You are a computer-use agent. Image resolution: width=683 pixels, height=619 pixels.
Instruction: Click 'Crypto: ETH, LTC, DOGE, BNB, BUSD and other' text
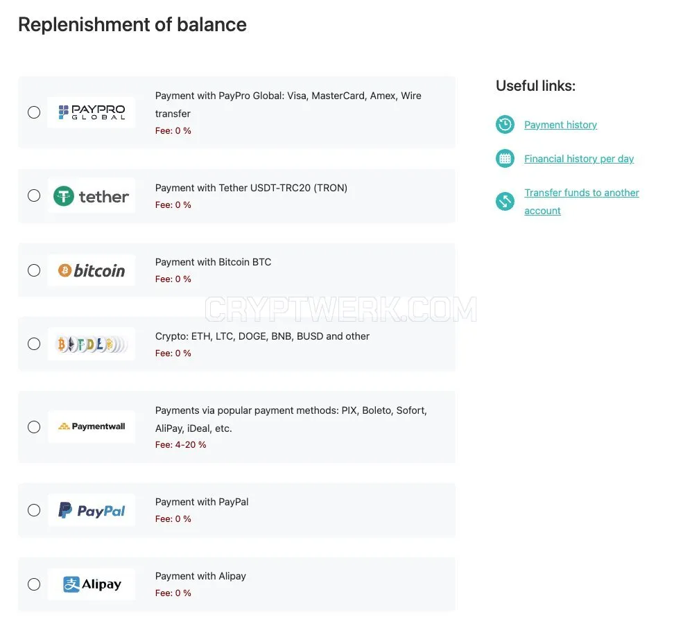[x=262, y=336]
